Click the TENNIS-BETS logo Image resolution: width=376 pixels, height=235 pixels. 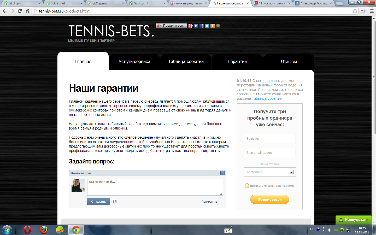pyautogui.click(x=111, y=31)
